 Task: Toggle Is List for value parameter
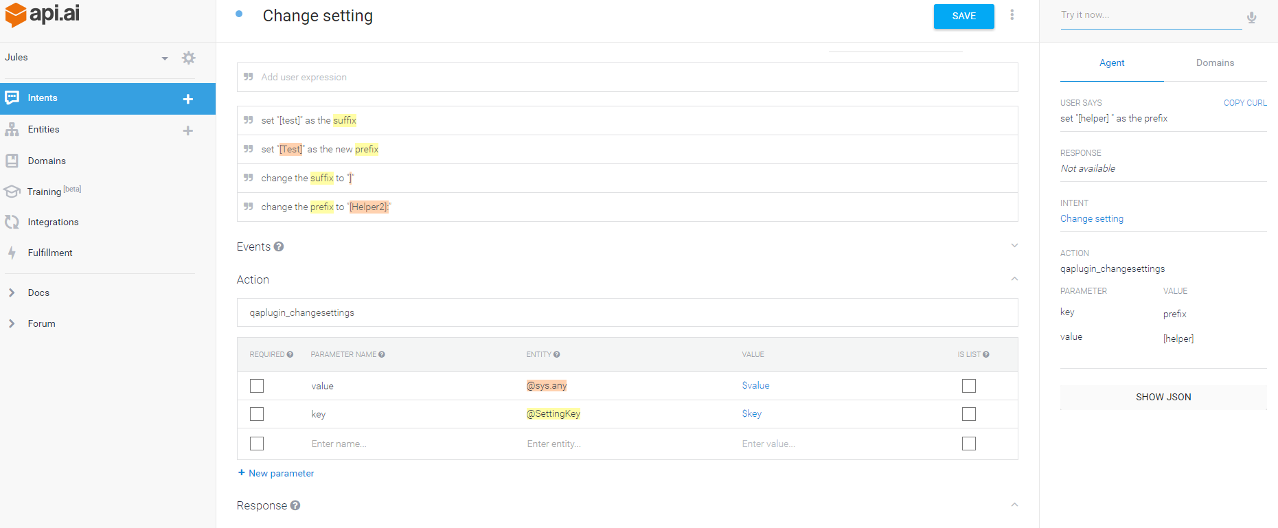point(969,386)
